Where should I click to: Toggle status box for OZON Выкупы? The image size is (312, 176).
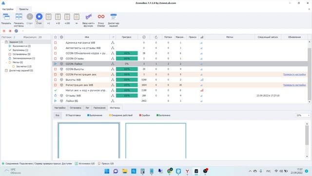[55, 69]
